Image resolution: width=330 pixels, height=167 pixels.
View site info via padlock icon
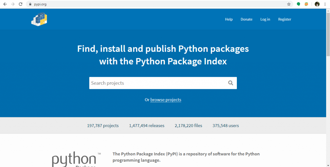tap(30, 4)
